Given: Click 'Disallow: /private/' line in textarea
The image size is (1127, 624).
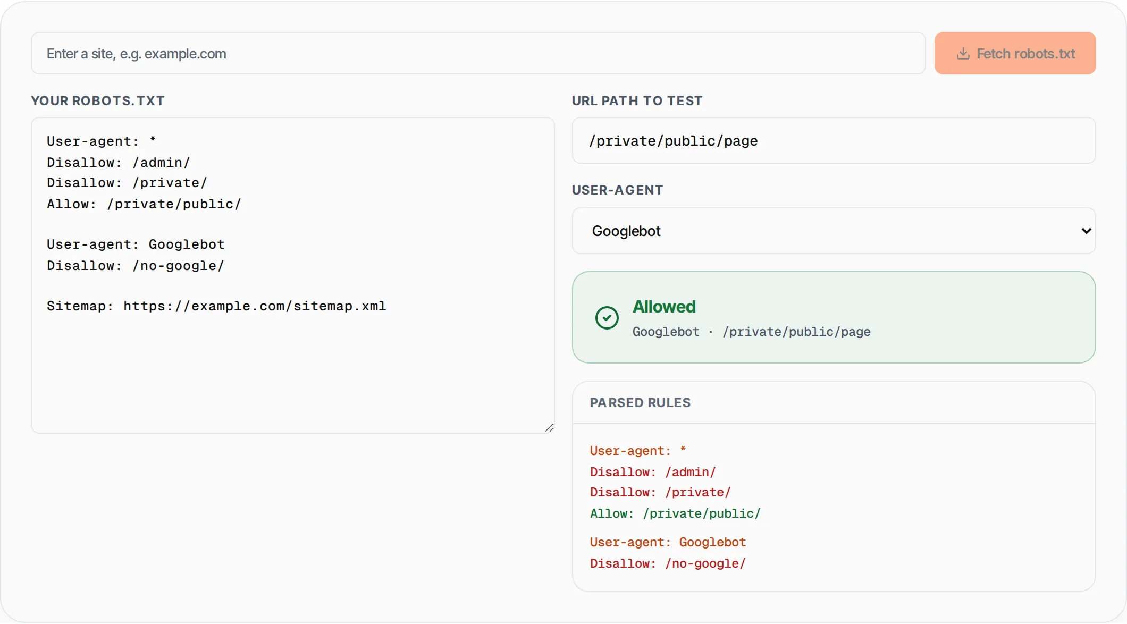Looking at the screenshot, I should [127, 183].
